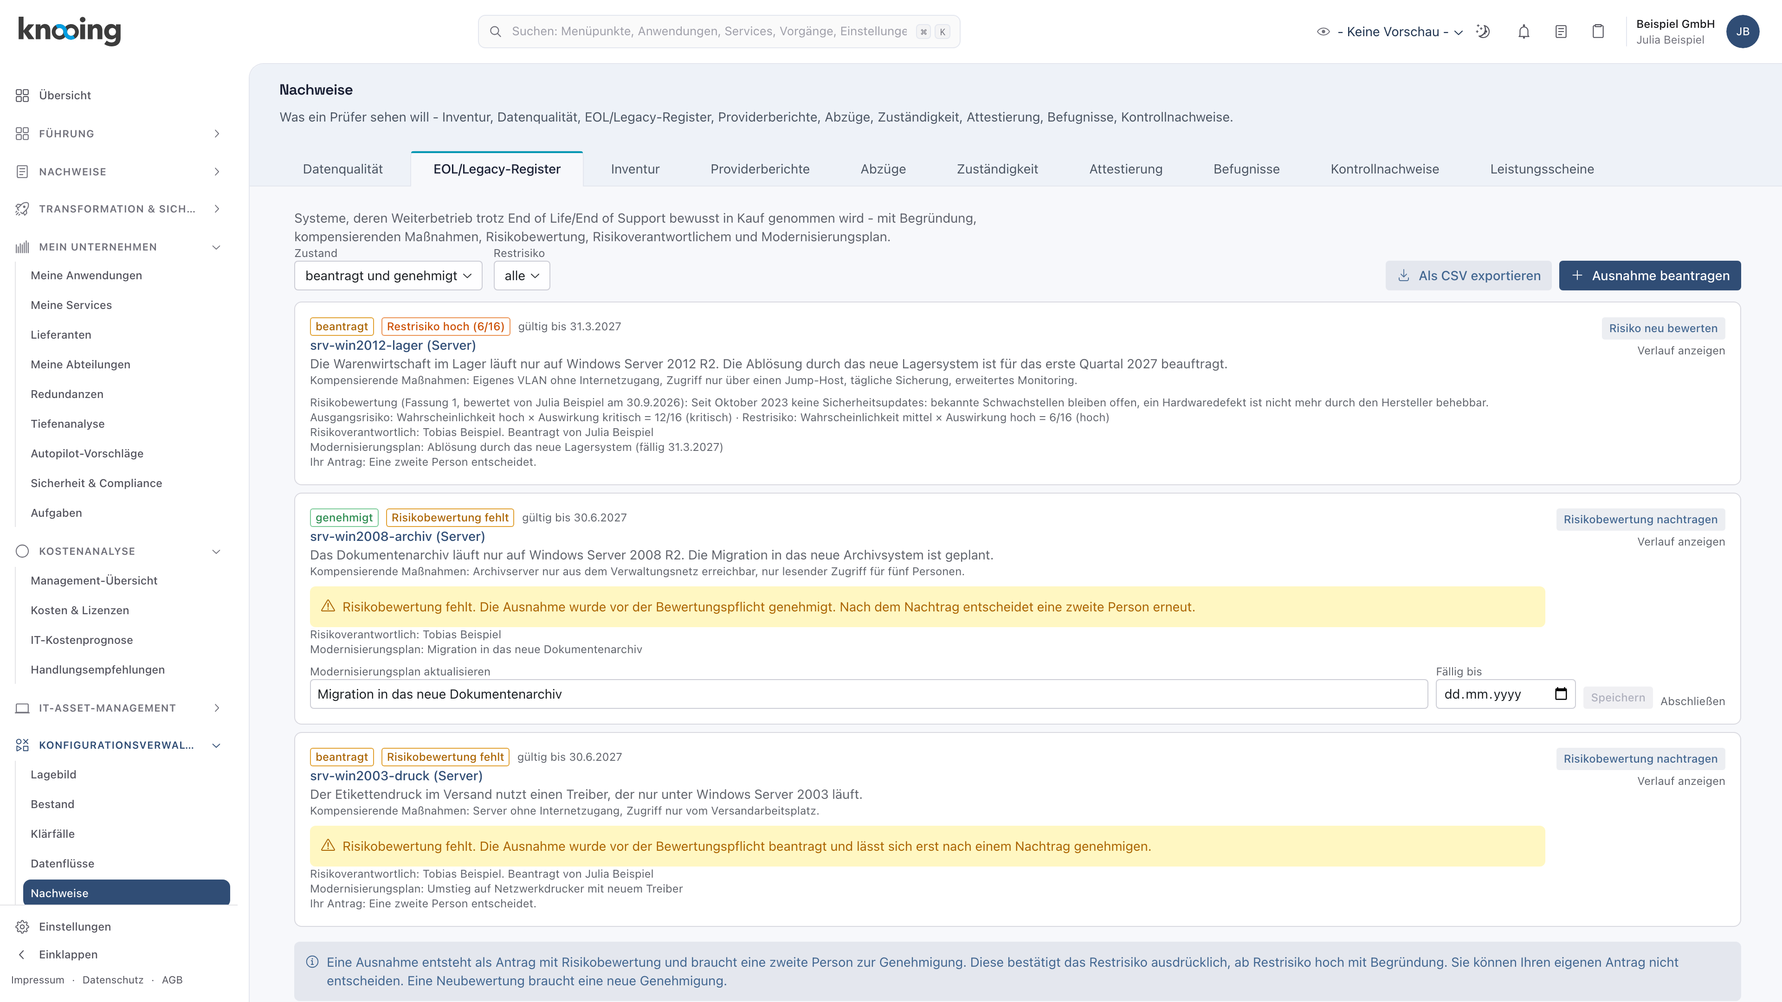The image size is (1782, 1002).
Task: Click the IT-Asset-Management laptop icon
Action: point(22,708)
